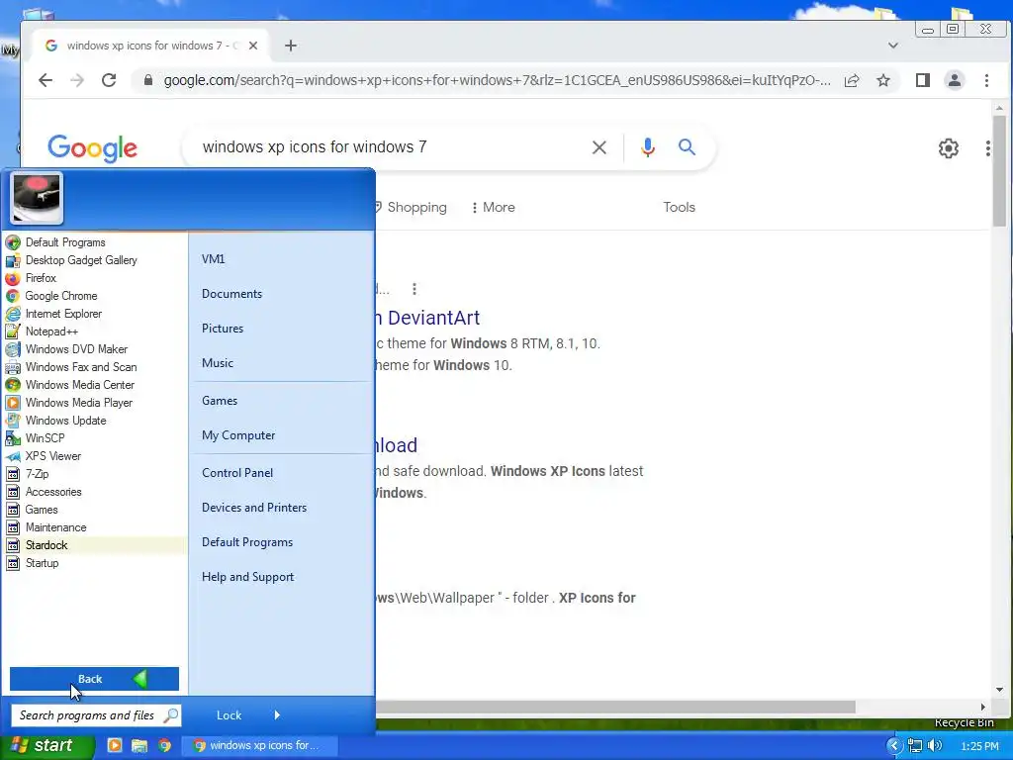Image resolution: width=1013 pixels, height=760 pixels.
Task: Show hidden tray icons
Action: (x=894, y=746)
